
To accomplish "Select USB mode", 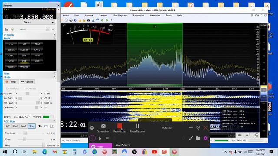I will (x=37, y=61).
